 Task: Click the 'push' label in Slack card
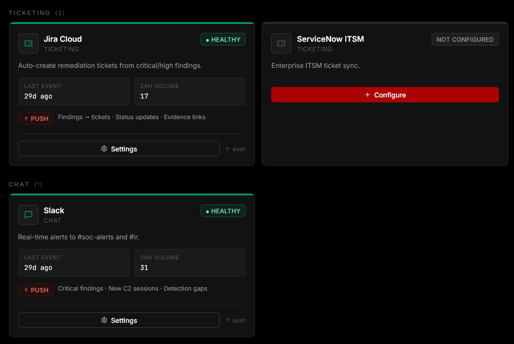[239, 320]
